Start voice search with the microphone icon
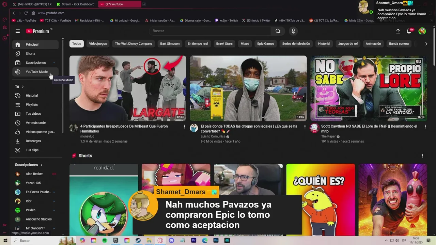Viewport: 436px width, 245px height. click(293, 31)
